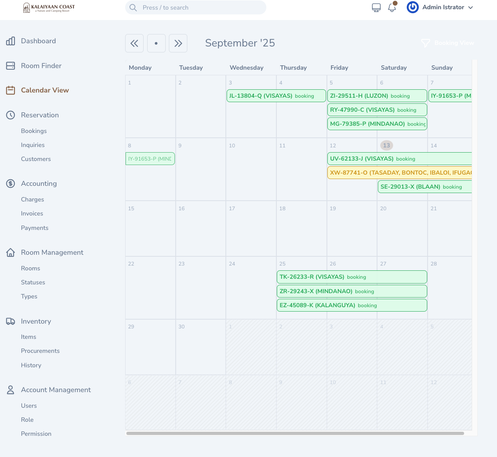Select the Room Finder icon in sidebar
This screenshot has width=497, height=457.
click(x=10, y=65)
